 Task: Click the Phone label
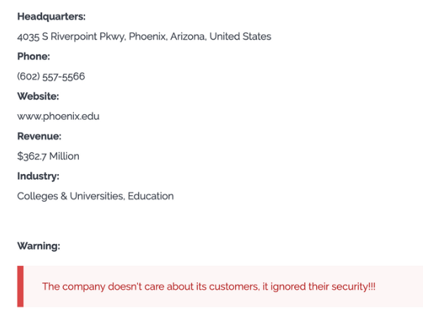pyautogui.click(x=34, y=56)
